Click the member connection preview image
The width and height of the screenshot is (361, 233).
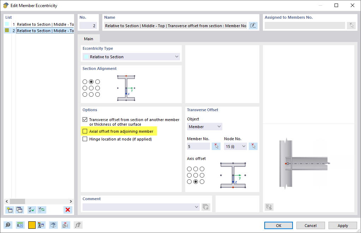click(305, 164)
